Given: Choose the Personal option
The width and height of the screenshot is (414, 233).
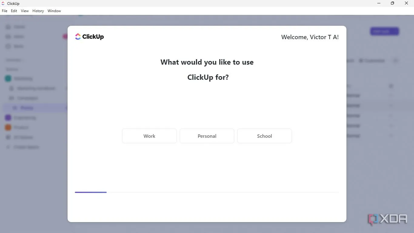Looking at the screenshot, I should tap(207, 136).
